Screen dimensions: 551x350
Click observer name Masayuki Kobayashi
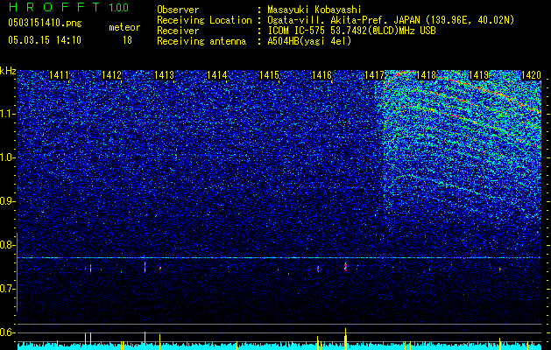point(314,10)
